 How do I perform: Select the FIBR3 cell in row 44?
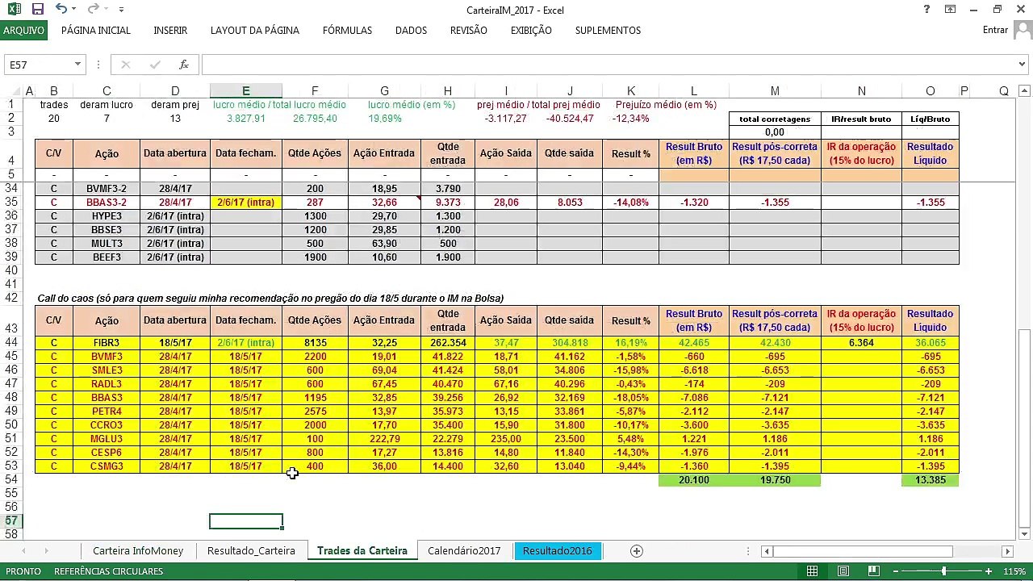tap(107, 343)
